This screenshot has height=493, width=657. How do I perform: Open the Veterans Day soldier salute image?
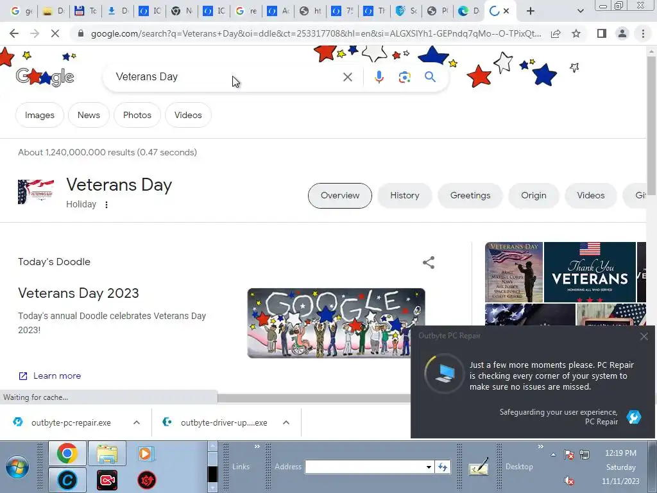[x=514, y=272]
